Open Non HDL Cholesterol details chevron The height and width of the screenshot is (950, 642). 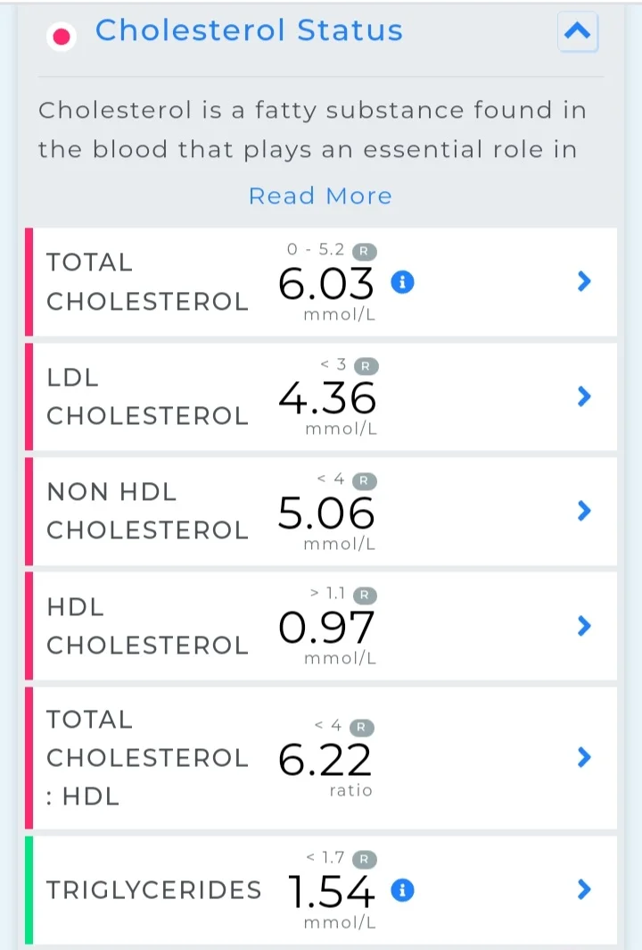[x=584, y=511]
